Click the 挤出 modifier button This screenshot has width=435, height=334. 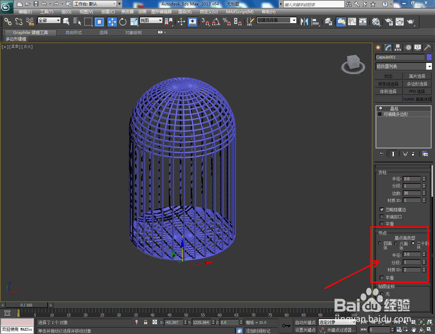click(x=388, y=76)
